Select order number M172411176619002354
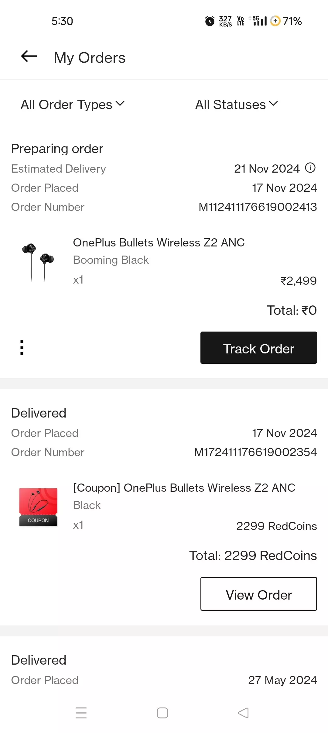328x733 pixels. coord(255,452)
